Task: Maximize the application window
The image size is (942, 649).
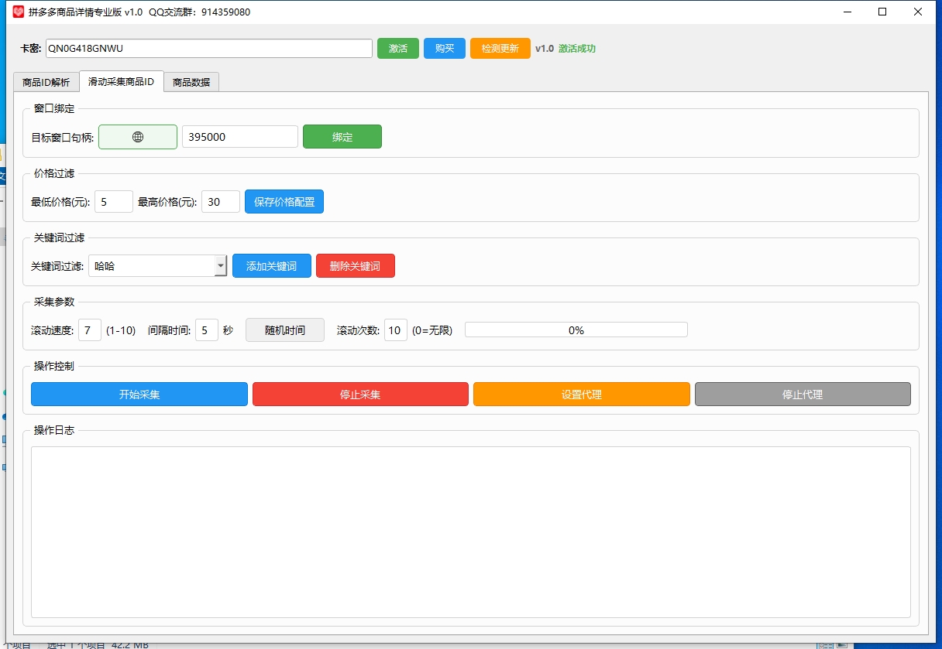Action: tap(882, 12)
